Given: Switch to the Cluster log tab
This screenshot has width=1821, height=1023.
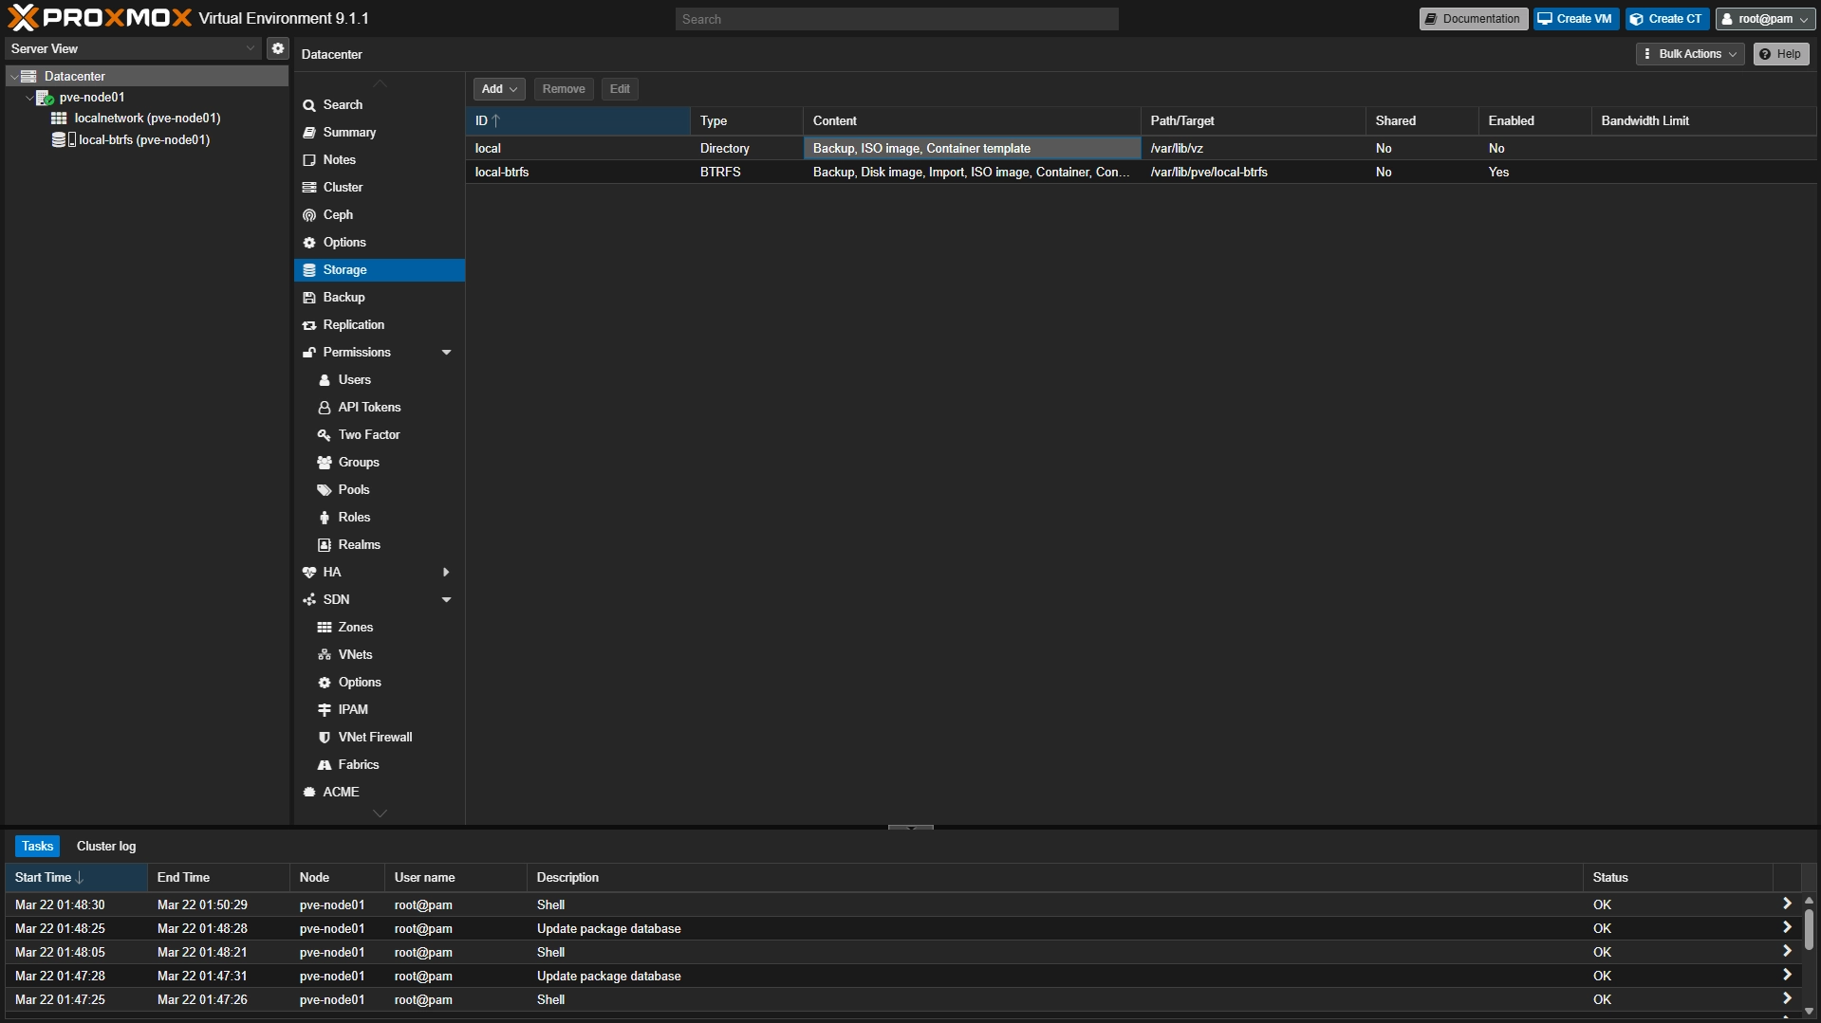Looking at the screenshot, I should pos(106,846).
